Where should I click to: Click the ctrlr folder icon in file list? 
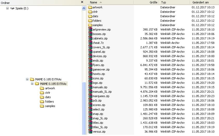coord(90,12)
